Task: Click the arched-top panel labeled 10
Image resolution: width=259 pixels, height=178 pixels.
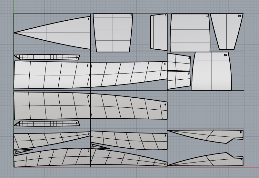Action: [x=212, y=71]
